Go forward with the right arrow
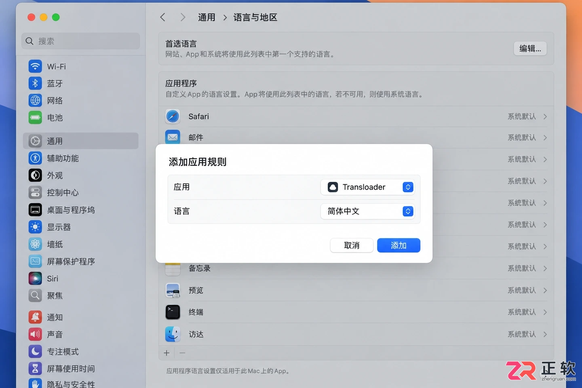 [x=183, y=17]
